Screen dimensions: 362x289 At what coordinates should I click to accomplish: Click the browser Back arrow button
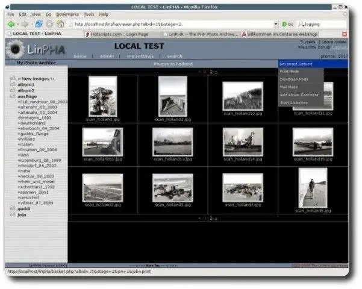pyautogui.click(x=11, y=24)
